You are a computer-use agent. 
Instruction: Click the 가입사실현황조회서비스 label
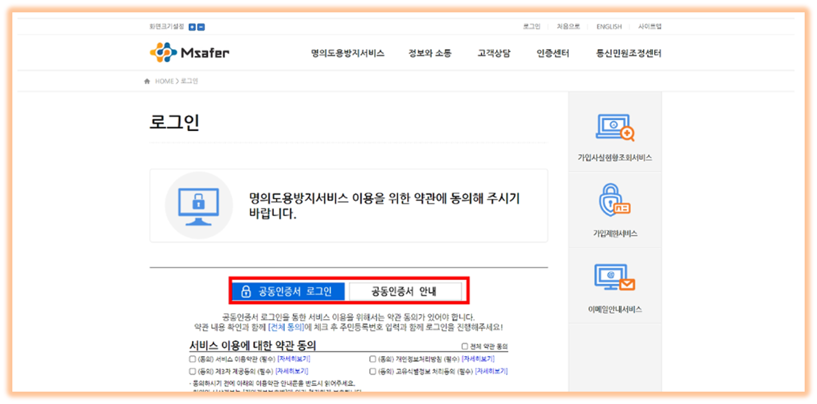click(615, 158)
